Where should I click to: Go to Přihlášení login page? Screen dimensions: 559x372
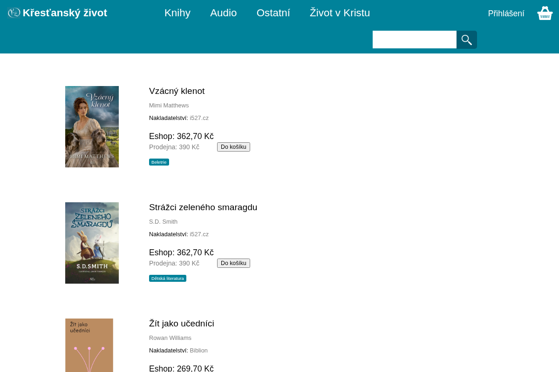coord(506,13)
